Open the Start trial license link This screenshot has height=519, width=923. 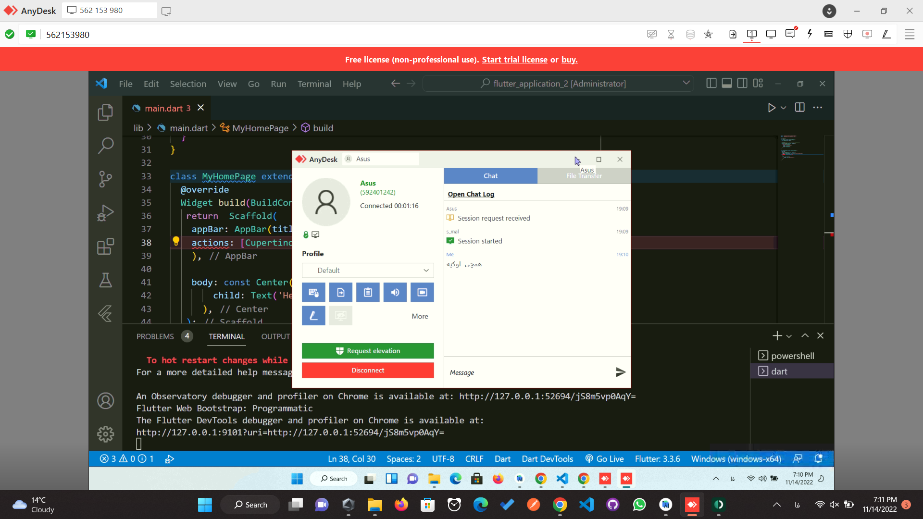[x=514, y=60]
